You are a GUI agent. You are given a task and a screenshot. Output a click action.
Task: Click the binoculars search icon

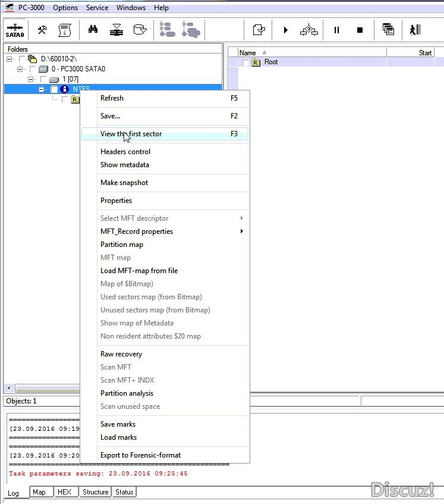[x=93, y=29]
